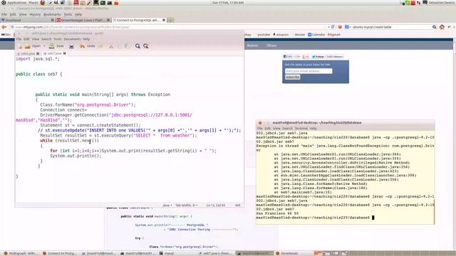Screen dimensions: 456x256
Task: Open gedit Search menu
Action: [x=46, y=39]
